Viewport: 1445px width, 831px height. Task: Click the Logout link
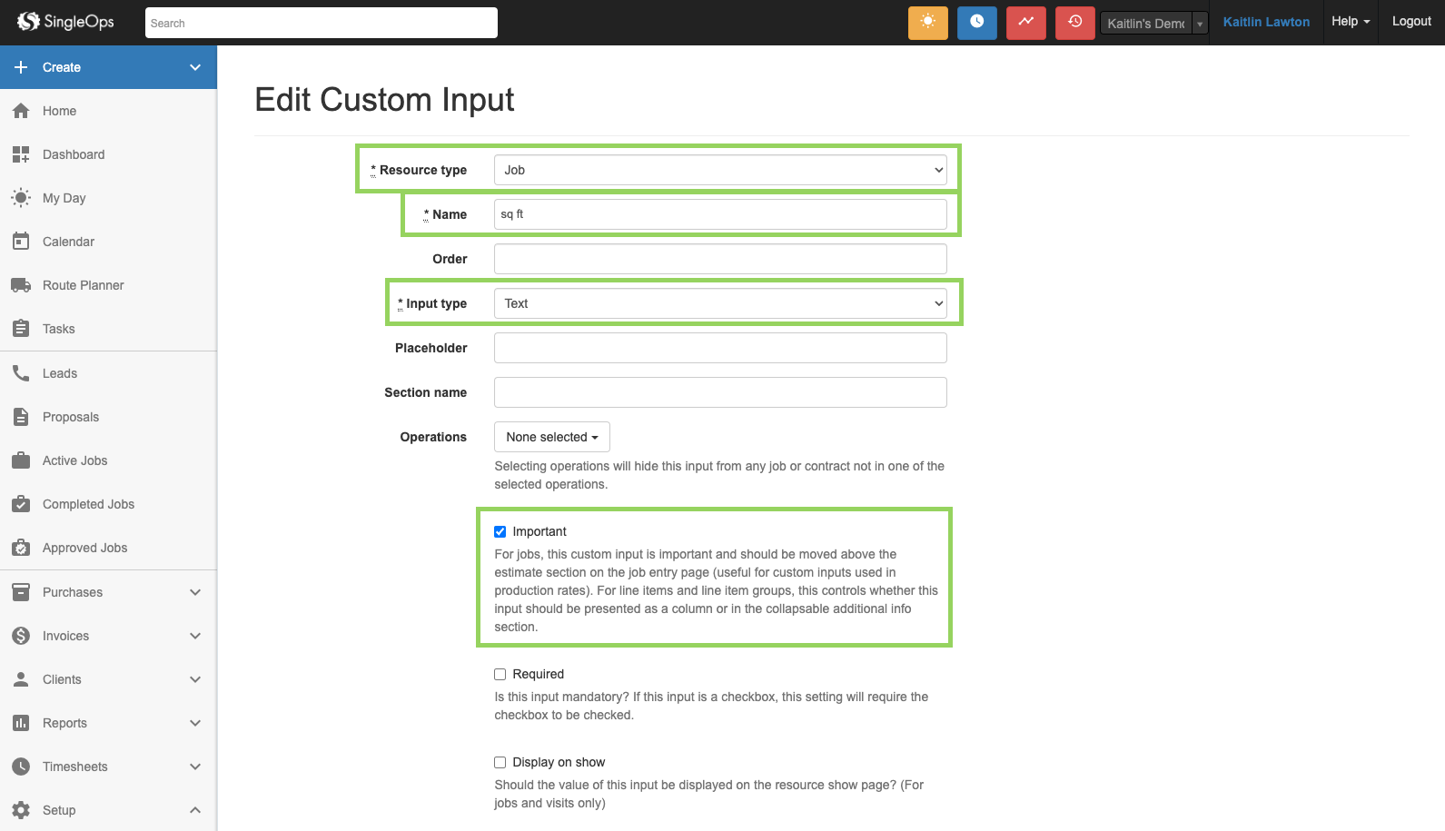coord(1410,22)
